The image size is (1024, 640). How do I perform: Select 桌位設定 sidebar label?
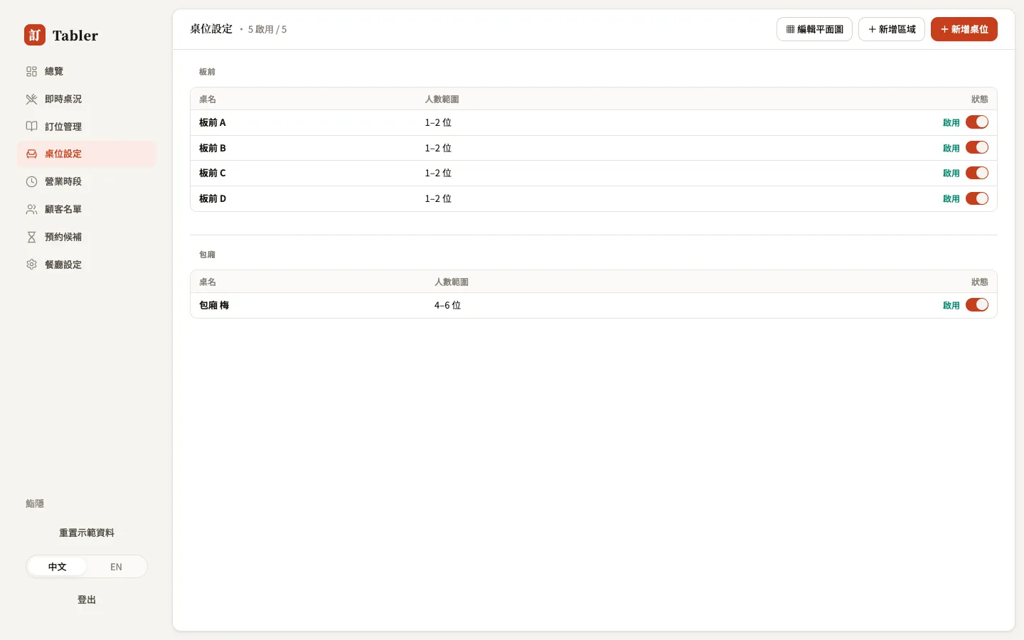[63, 154]
